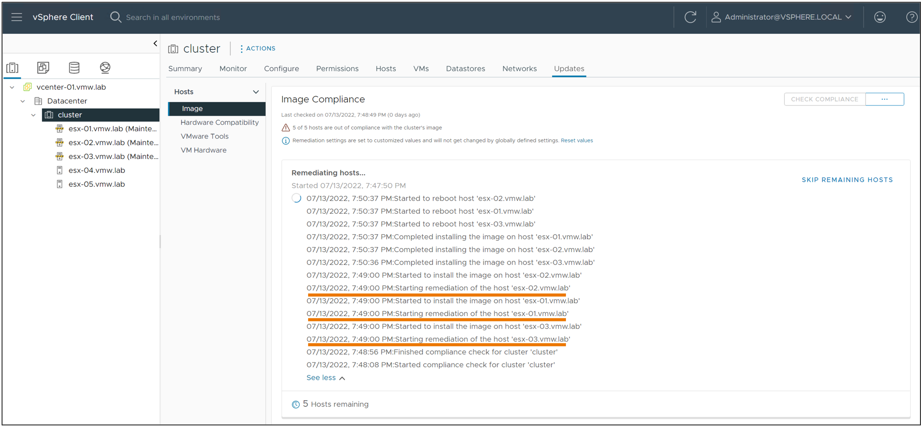Click the vCenter server icon in the tree
This screenshot has height=427, width=921.
tap(27, 87)
